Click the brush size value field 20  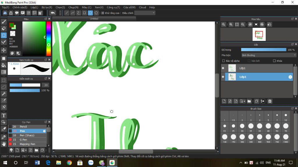click(x=46, y=85)
